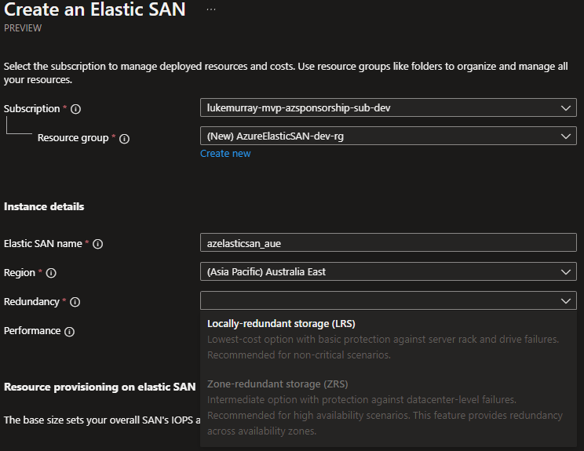The width and height of the screenshot is (584, 451).
Task: Open the ellipsis menu beside page title
Action: 211,9
